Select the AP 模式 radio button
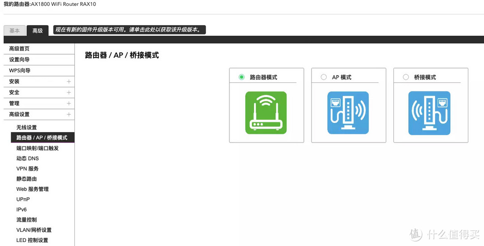 tap(324, 77)
